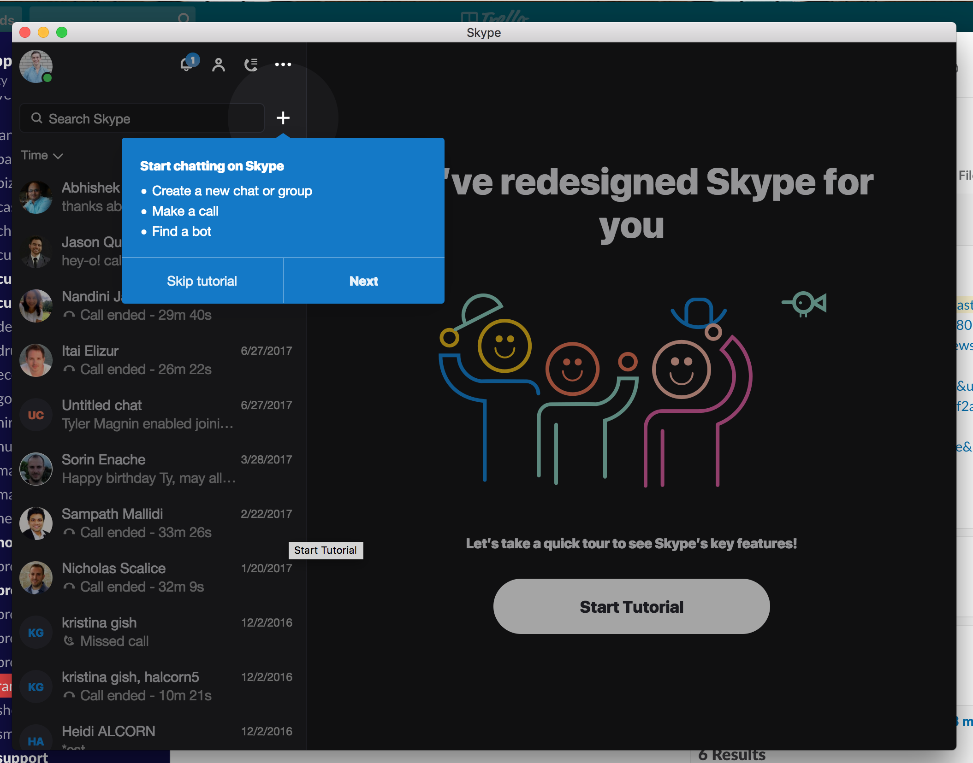Click the 3/28/2017 date on Sorin Enache
Screen dimensions: 973x763
[267, 460]
